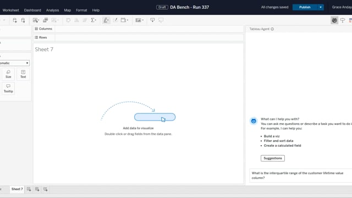Screen dimensions: 352x198
Task: Click the New Worksheet toolbar icon
Action: click(x=35, y=20)
